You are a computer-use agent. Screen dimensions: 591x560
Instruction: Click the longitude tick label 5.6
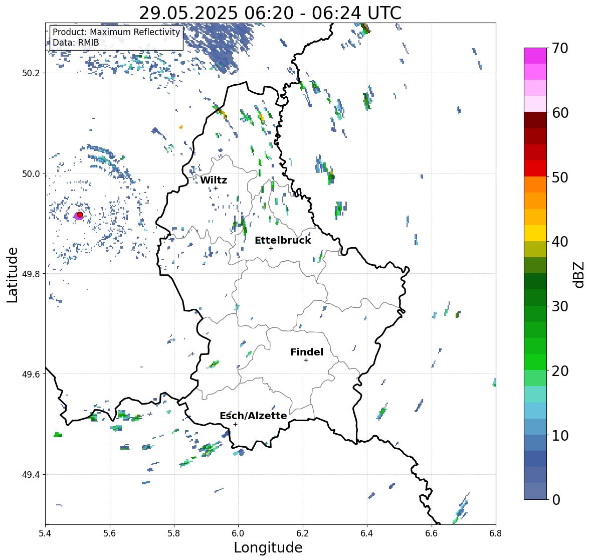(110, 533)
